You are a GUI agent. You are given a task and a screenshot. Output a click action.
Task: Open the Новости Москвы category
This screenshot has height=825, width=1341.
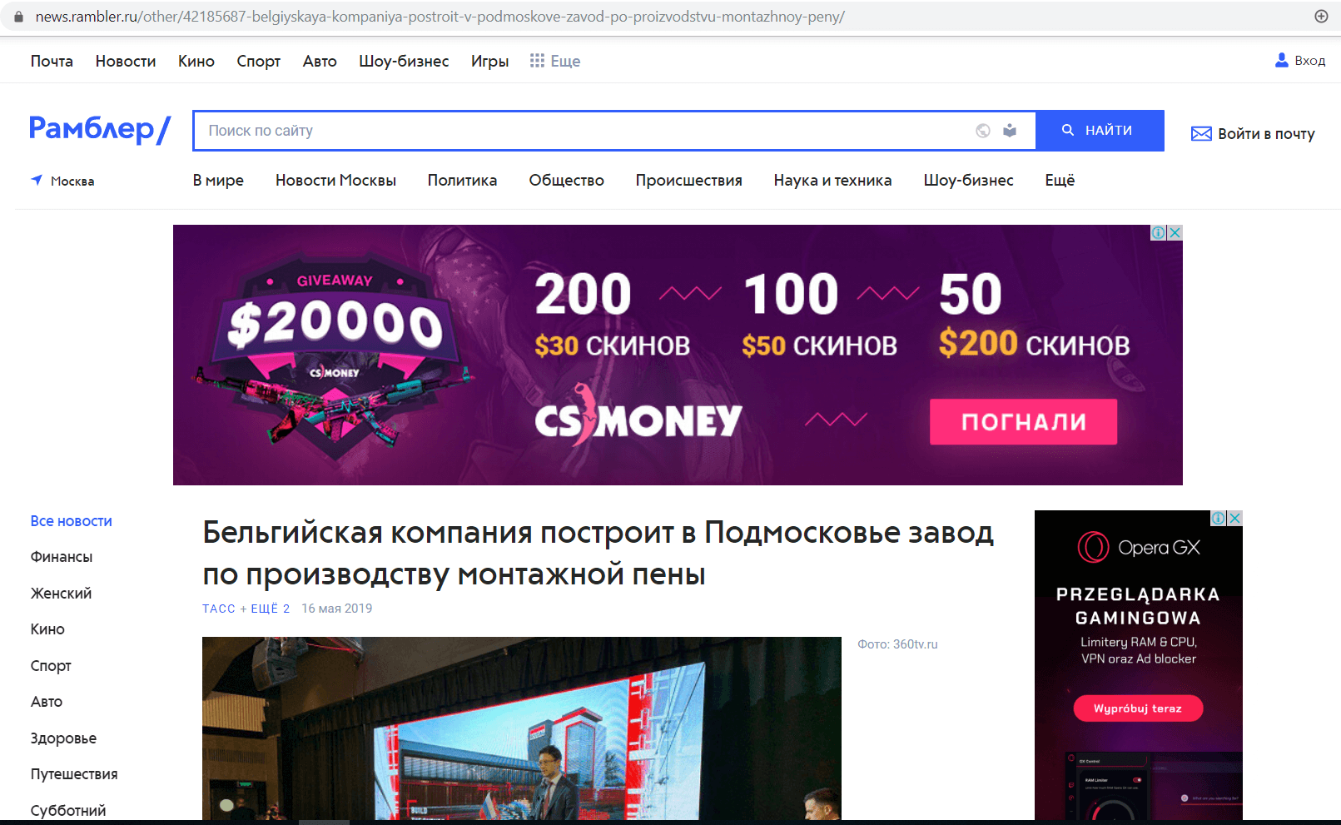[335, 181]
